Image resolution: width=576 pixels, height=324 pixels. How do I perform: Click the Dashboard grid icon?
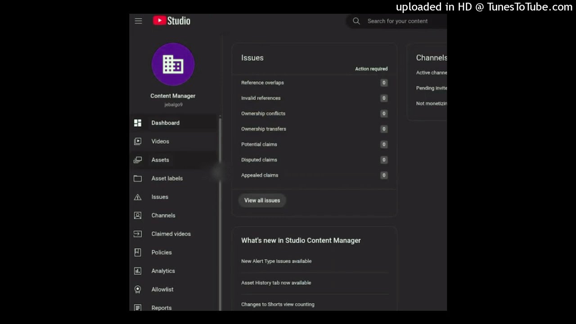pyautogui.click(x=138, y=123)
